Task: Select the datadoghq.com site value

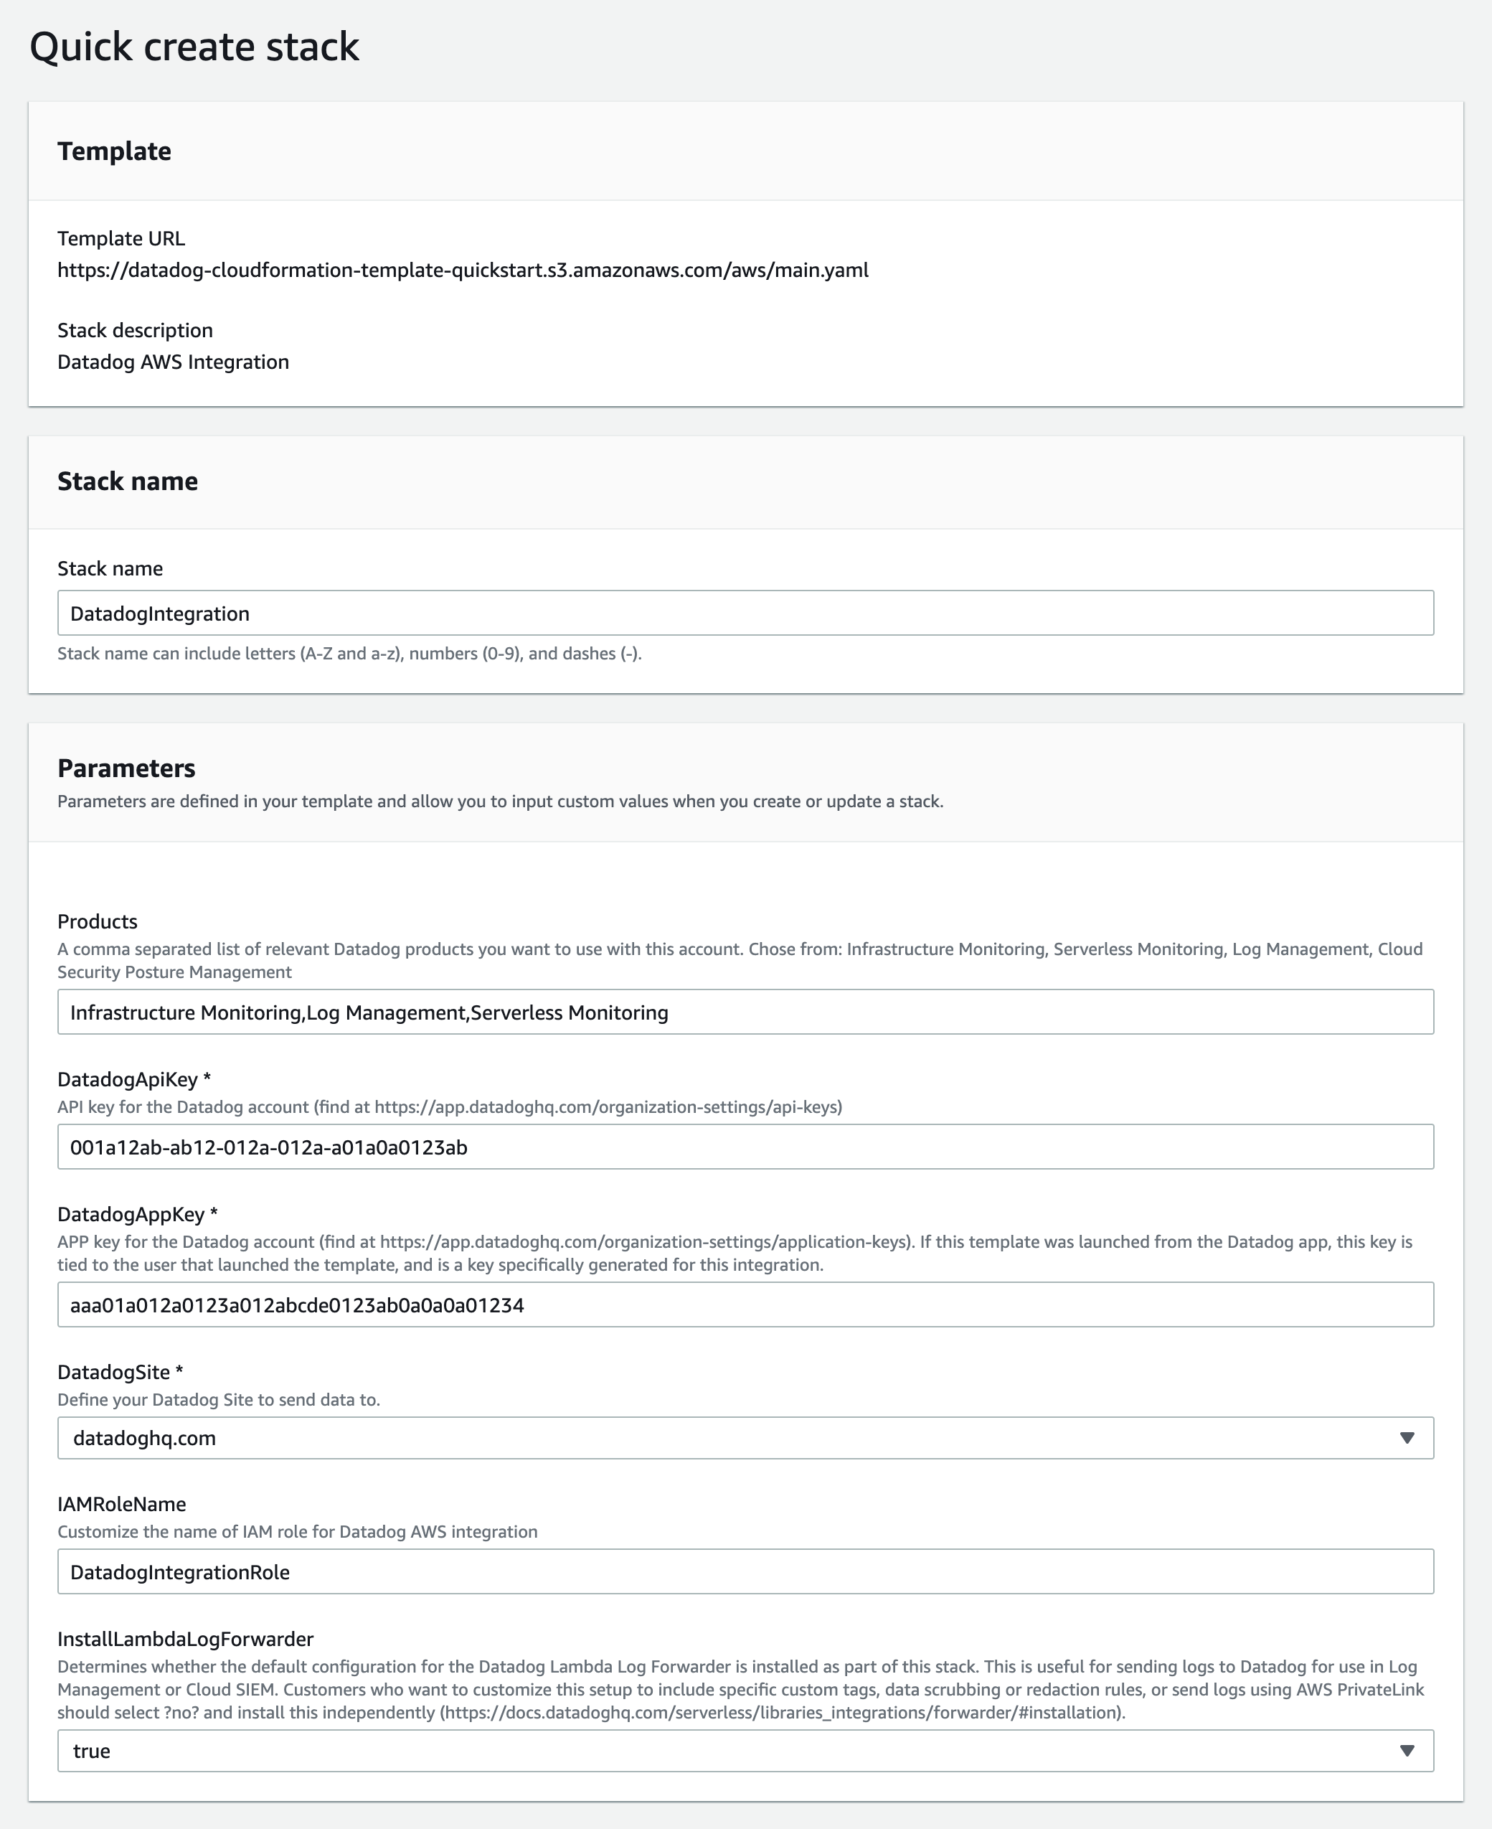Action: click(x=143, y=1437)
